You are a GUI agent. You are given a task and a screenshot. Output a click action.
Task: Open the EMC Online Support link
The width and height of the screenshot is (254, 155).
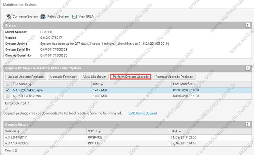point(143,113)
